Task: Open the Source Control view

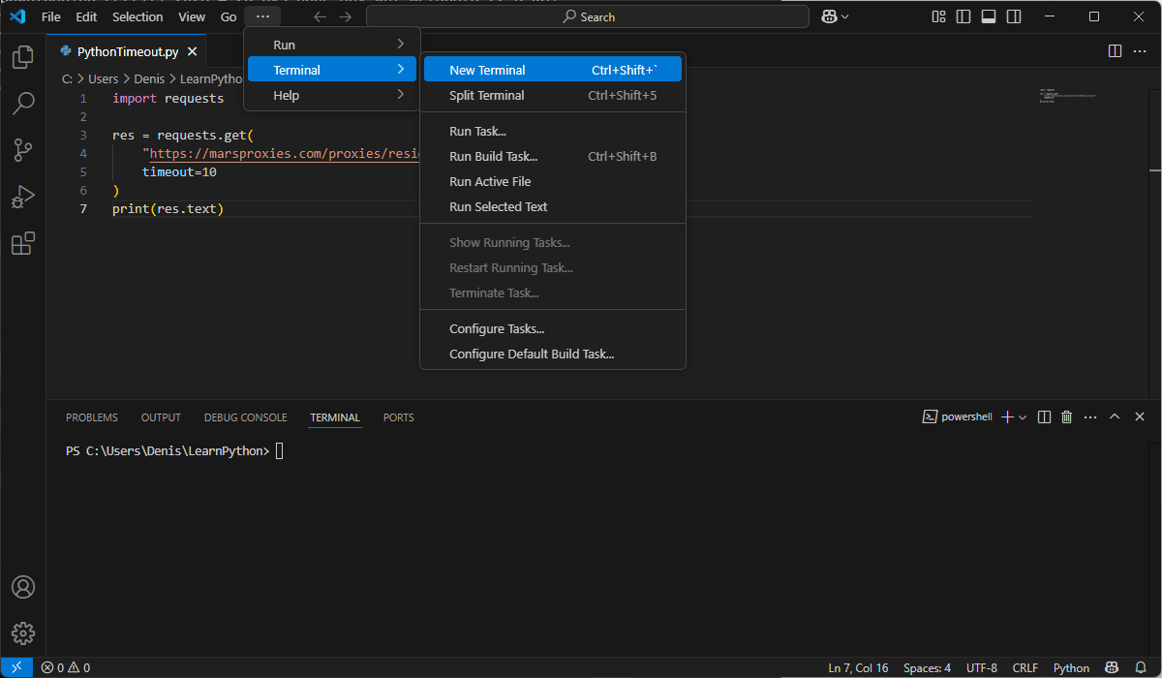Action: (23, 150)
